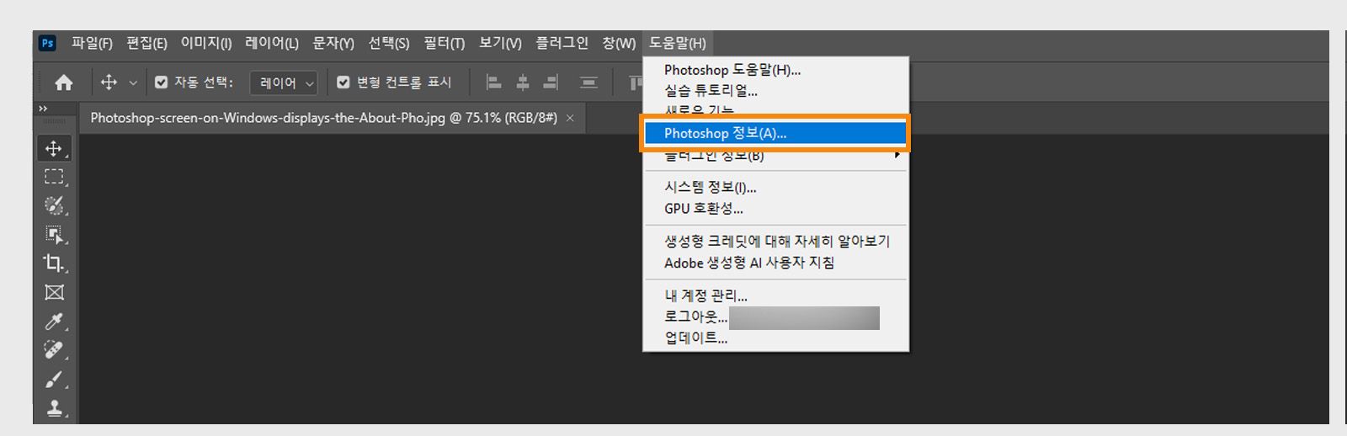Select the Spot Healing Brush tool
This screenshot has width=1347, height=436.
pos(54,350)
